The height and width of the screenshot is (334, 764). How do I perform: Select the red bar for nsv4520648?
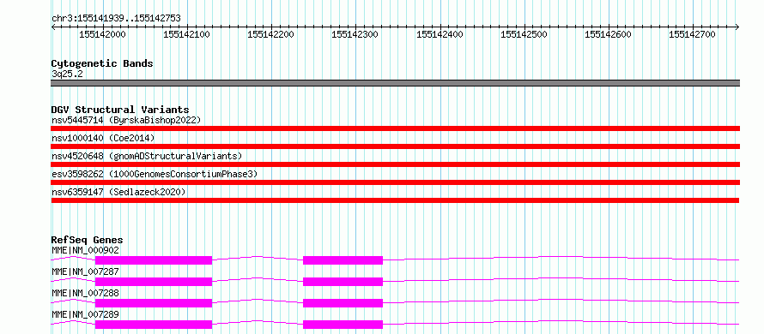pos(395,164)
